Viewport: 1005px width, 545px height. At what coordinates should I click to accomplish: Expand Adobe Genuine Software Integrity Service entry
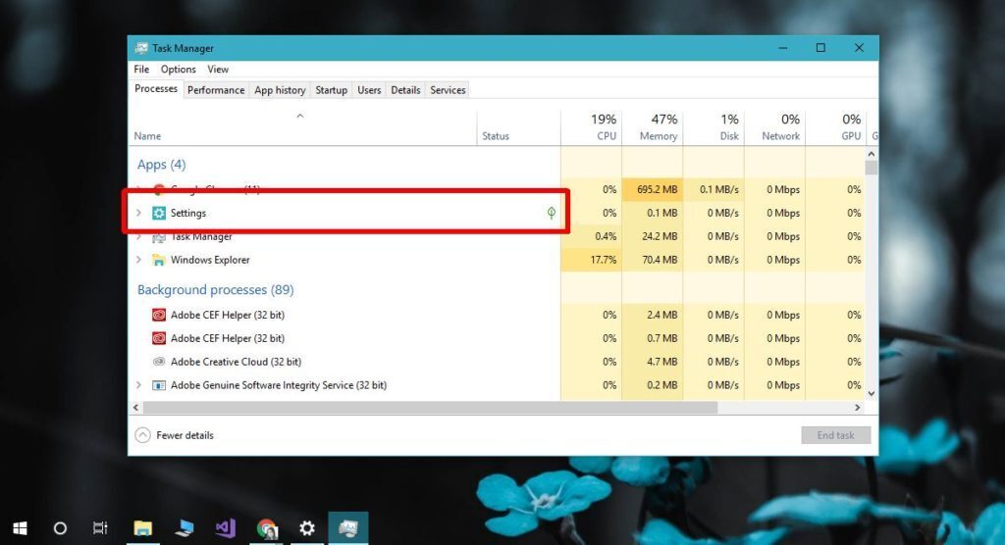click(x=138, y=385)
